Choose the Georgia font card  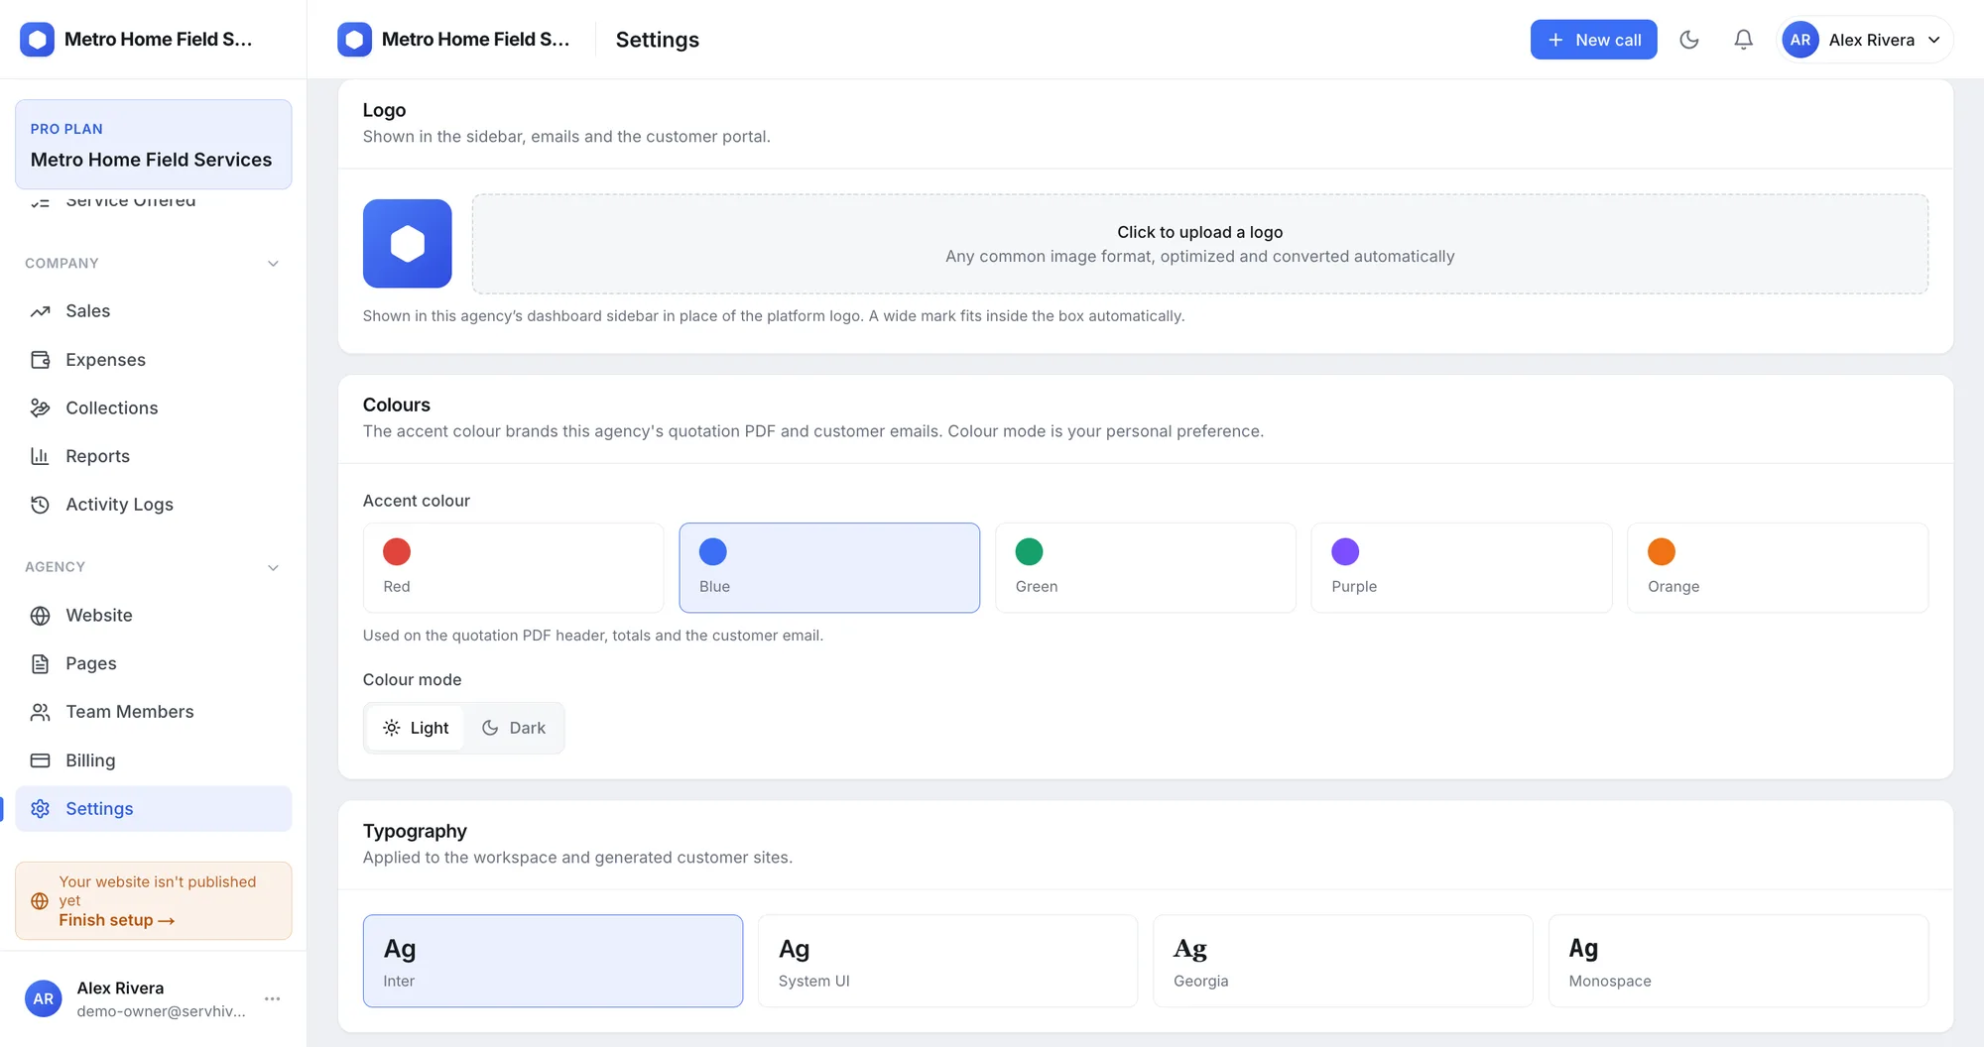(x=1342, y=961)
